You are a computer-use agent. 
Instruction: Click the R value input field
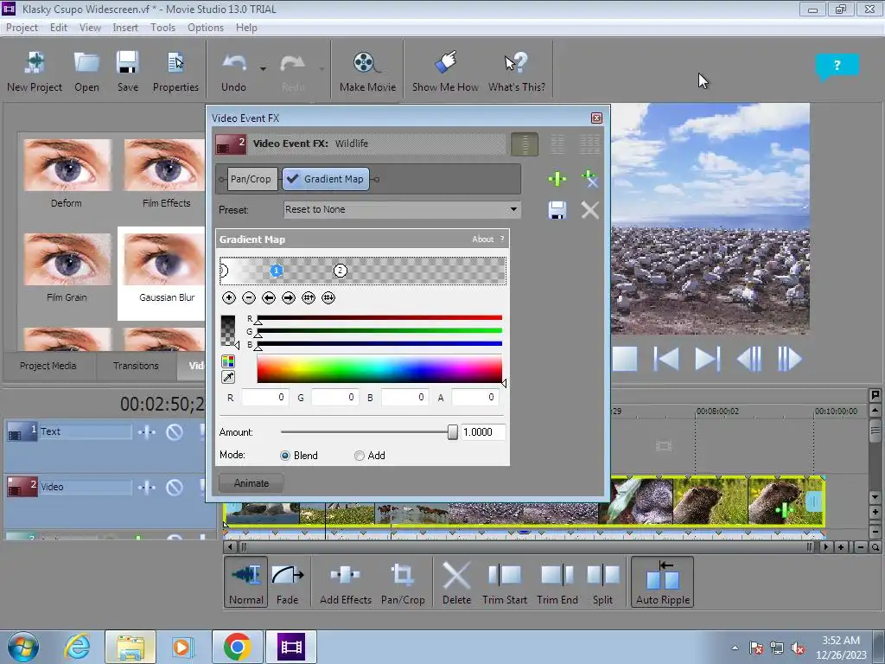(x=264, y=398)
